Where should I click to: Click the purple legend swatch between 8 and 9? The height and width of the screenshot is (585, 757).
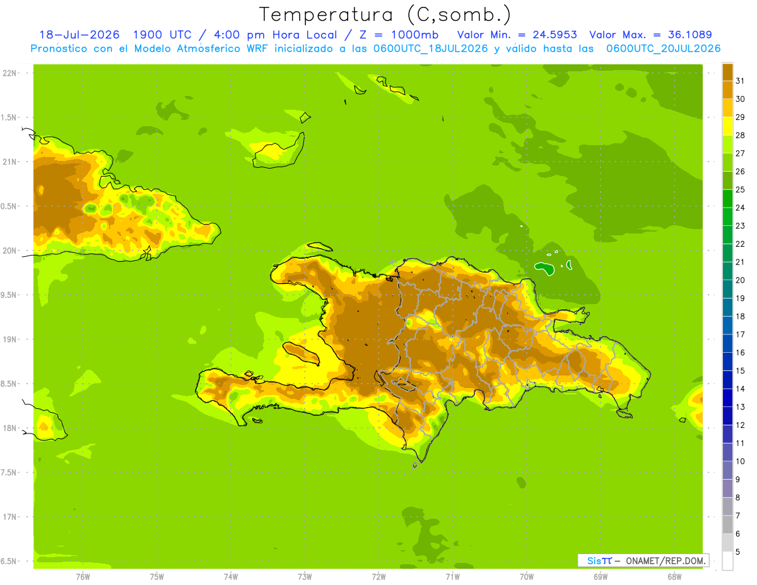coord(728,488)
